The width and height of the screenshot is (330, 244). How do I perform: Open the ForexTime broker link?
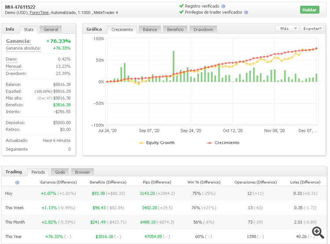pyautogui.click(x=39, y=13)
